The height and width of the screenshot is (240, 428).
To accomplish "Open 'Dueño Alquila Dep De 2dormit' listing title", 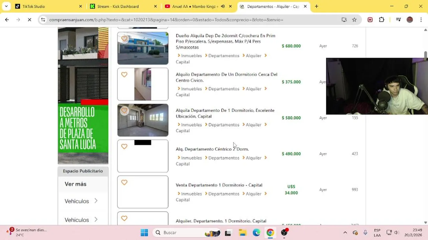I will pyautogui.click(x=225, y=41).
